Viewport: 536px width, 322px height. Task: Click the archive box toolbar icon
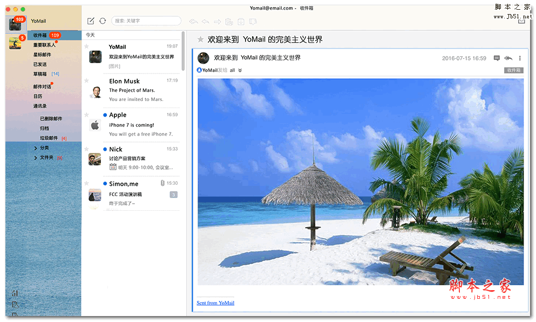(241, 22)
